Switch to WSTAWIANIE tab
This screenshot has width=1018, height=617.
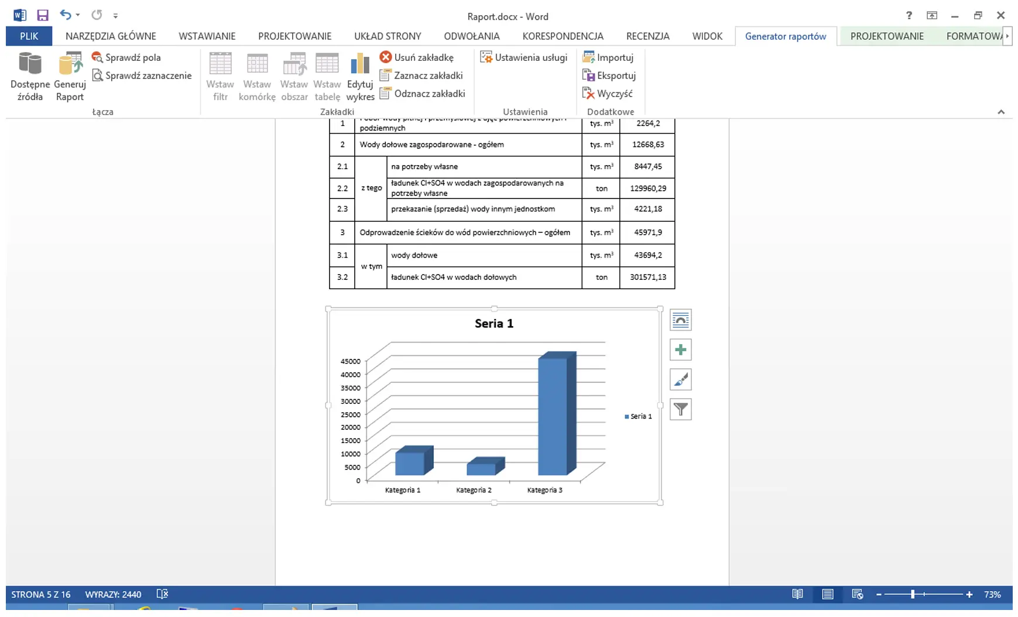(207, 36)
